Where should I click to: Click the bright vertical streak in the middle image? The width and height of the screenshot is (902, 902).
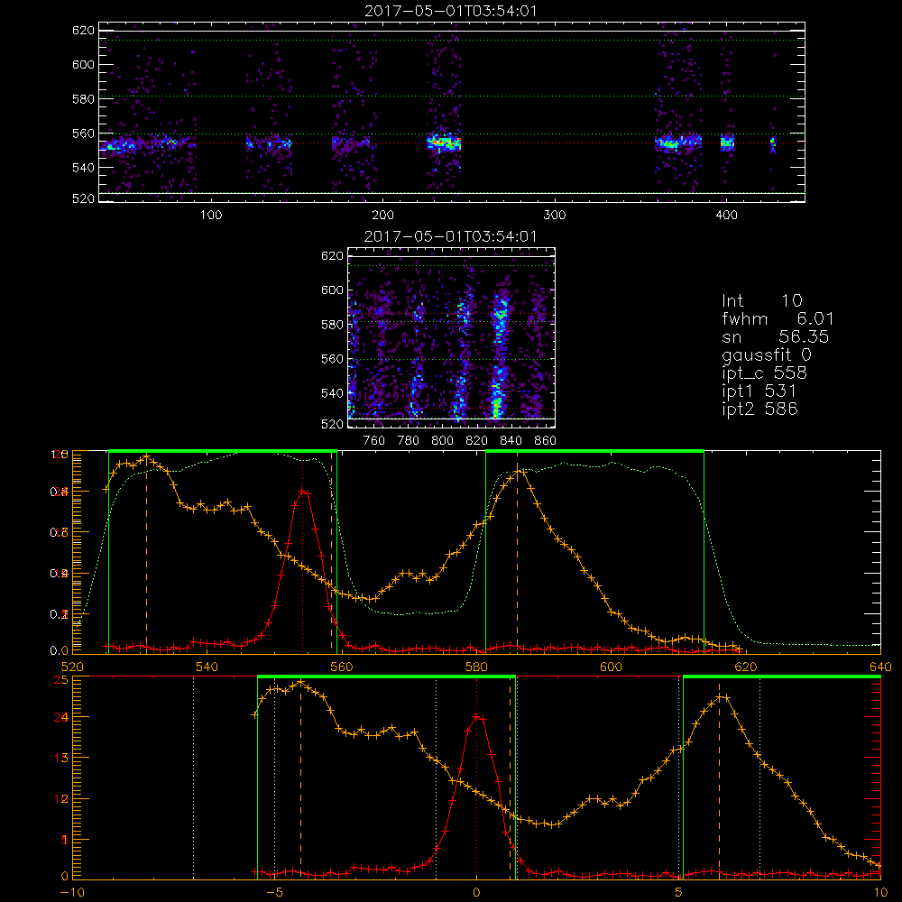tap(499, 354)
